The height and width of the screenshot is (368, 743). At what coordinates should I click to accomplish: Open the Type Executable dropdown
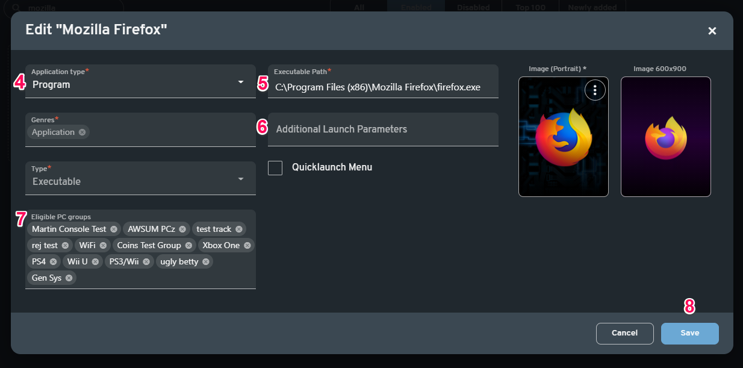(x=140, y=178)
